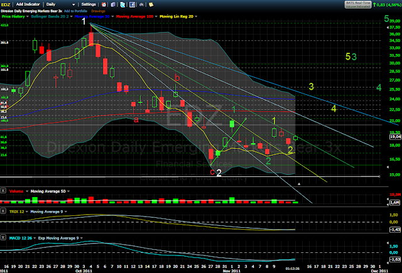The width and height of the screenshot is (402, 273).
Task: Click the Add to Portfolio link
Action: [75, 11]
